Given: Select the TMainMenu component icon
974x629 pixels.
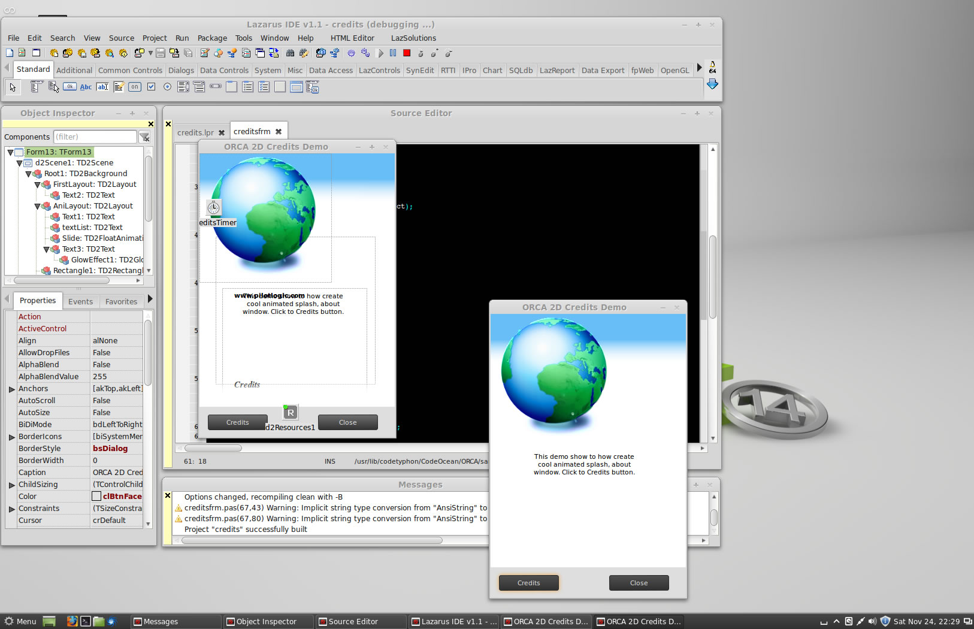Looking at the screenshot, I should (36, 87).
